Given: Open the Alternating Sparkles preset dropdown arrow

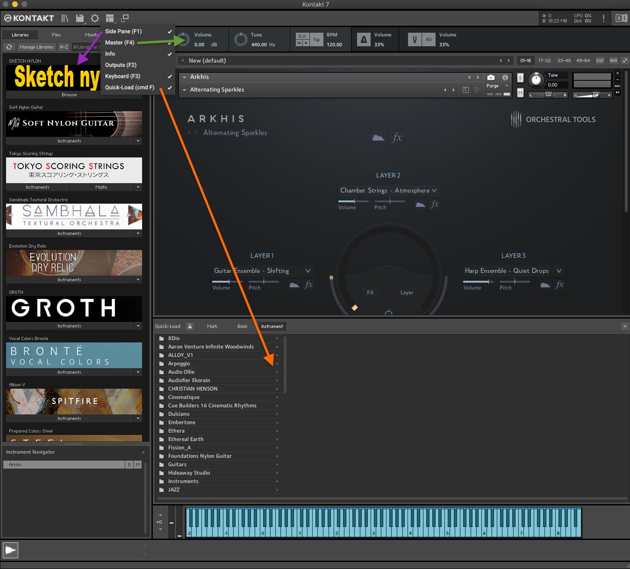Looking at the screenshot, I should [x=185, y=90].
